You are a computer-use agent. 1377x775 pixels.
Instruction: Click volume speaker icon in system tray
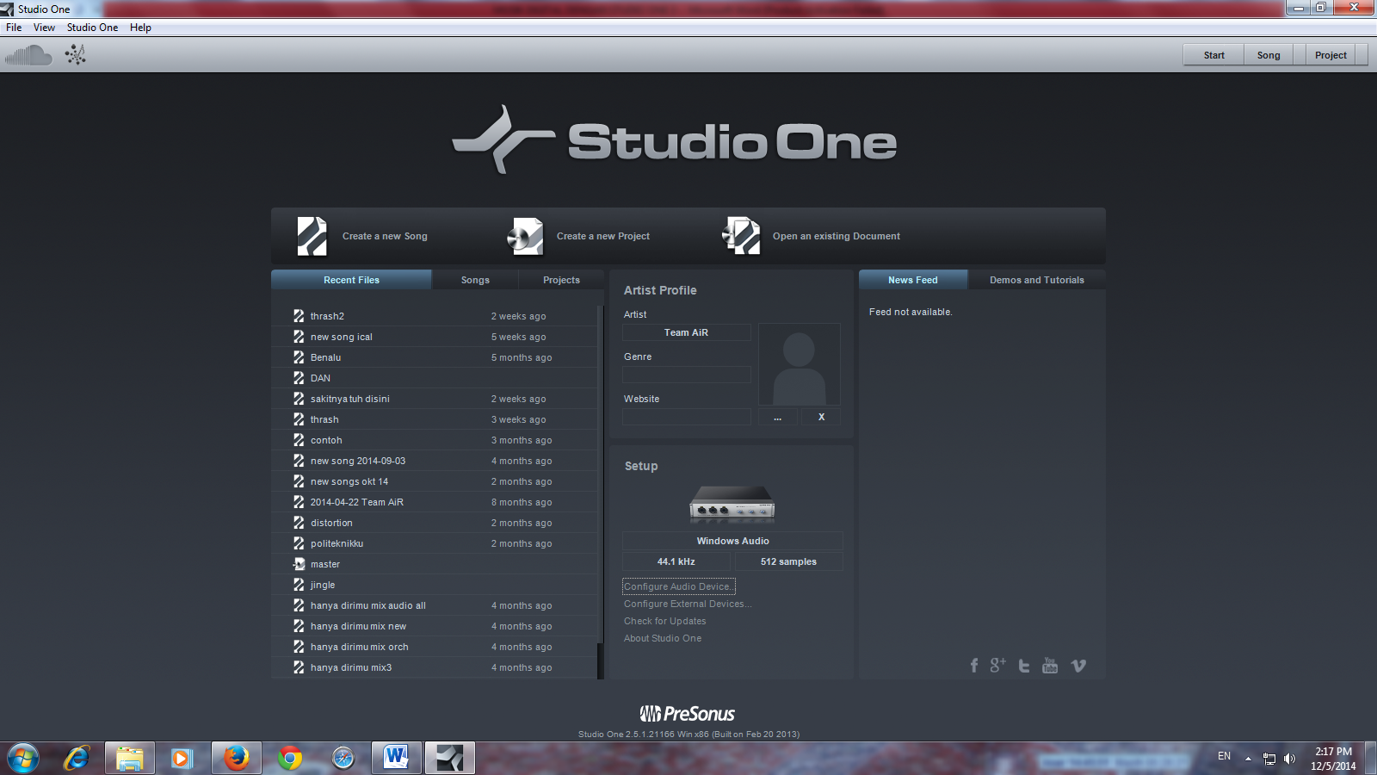point(1289,759)
